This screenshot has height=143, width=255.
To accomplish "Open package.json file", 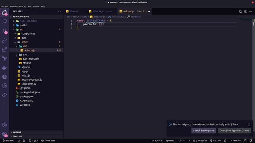I will pos(27,97).
